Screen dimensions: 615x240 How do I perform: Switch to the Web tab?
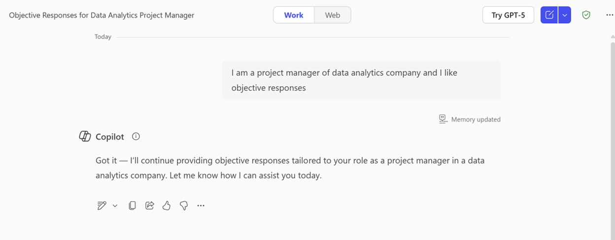pos(333,15)
